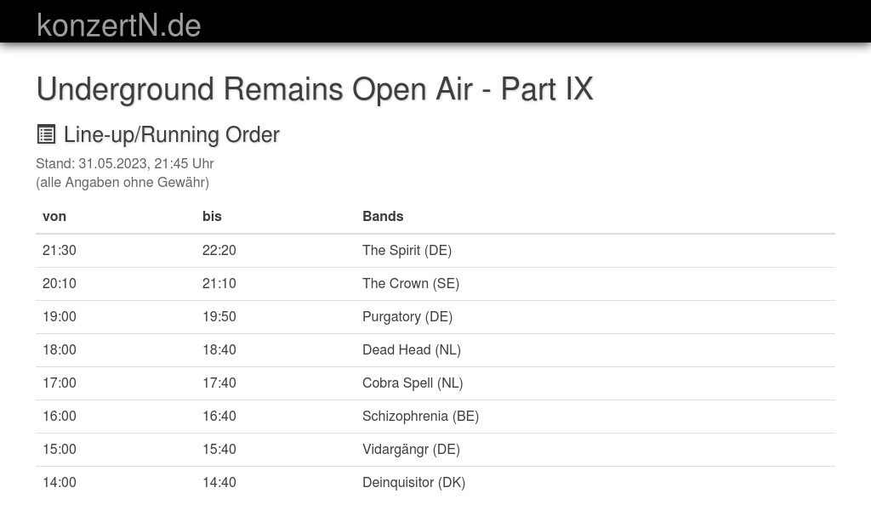871x516 pixels.
Task: Click the 21:30 start time cell
Action: (60, 250)
